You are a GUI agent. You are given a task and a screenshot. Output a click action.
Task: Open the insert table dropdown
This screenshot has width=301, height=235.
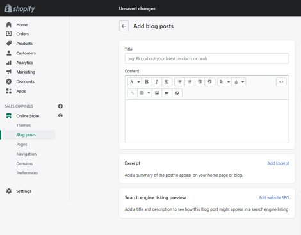pyautogui.click(x=145, y=93)
